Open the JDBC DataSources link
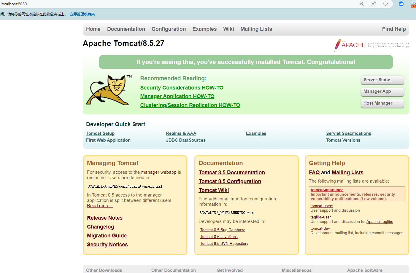 [x=186, y=140]
